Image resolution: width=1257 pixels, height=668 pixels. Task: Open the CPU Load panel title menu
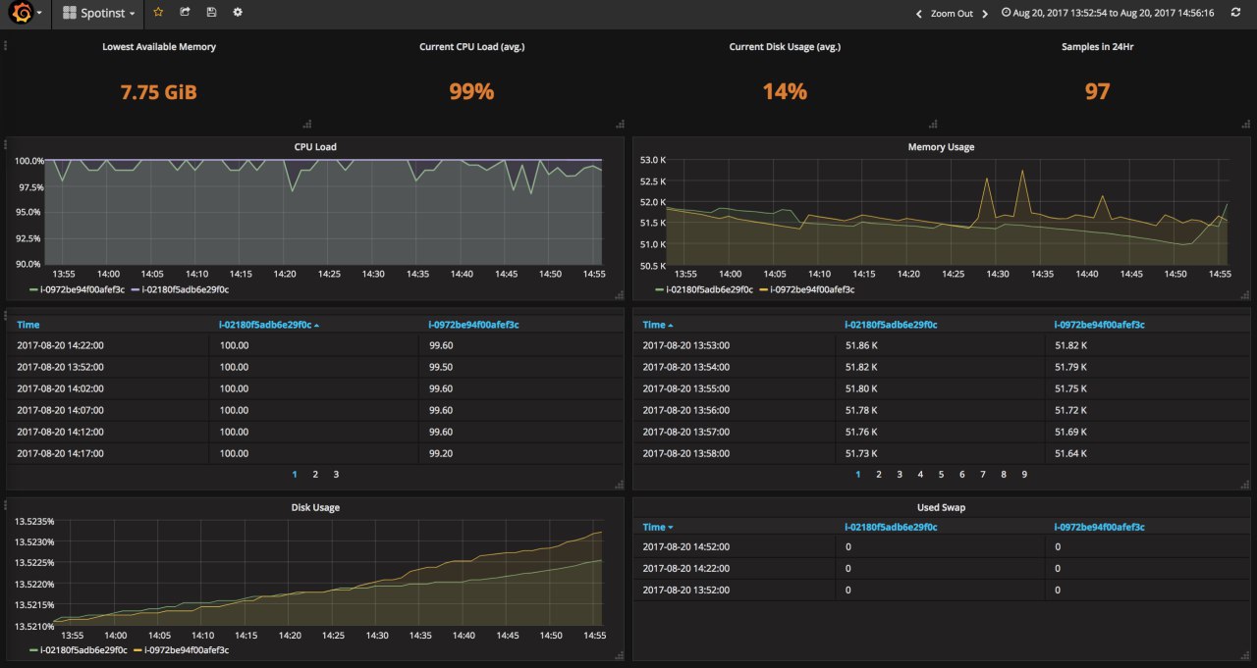coord(315,147)
